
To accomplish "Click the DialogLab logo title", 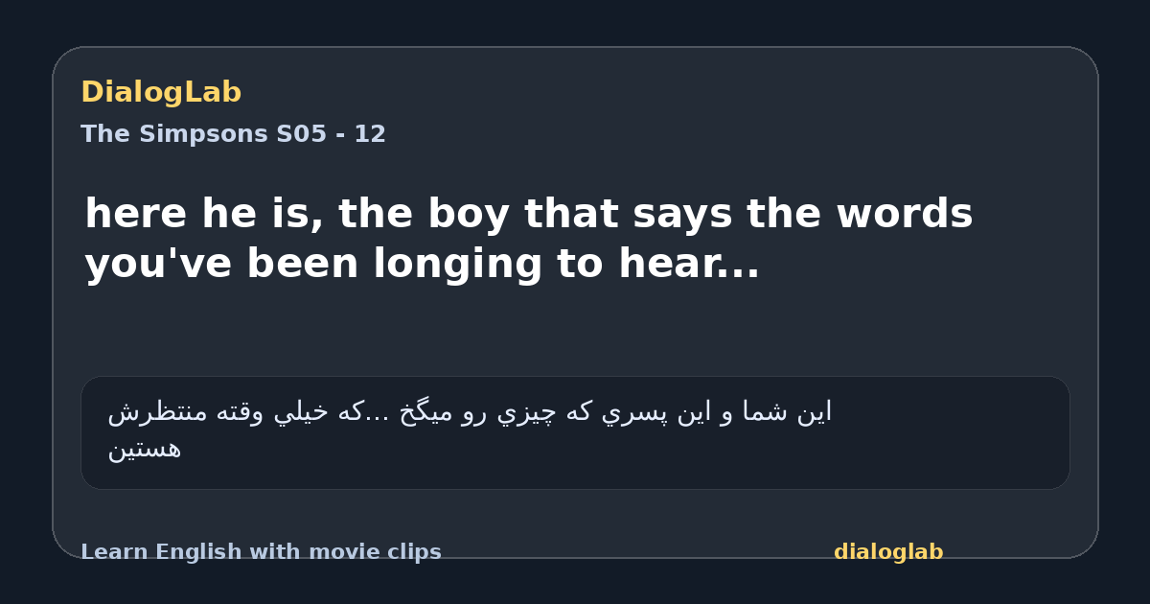I will click(161, 93).
